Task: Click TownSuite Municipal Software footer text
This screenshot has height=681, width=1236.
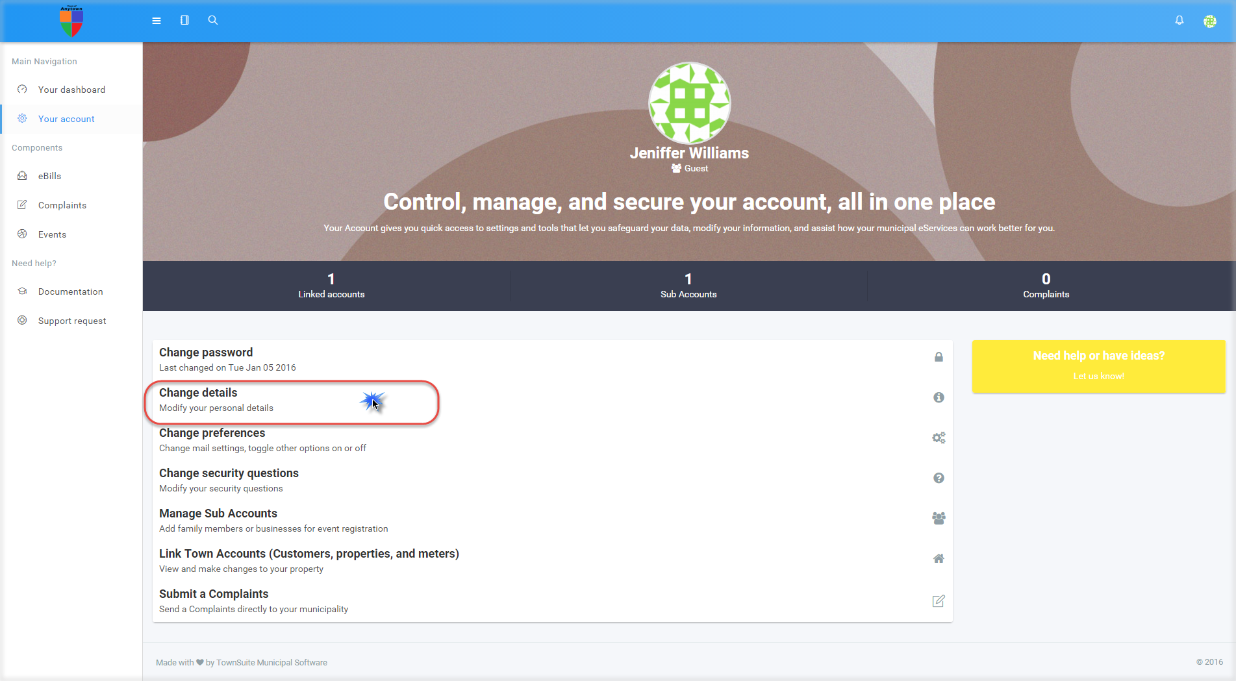Action: click(x=271, y=663)
